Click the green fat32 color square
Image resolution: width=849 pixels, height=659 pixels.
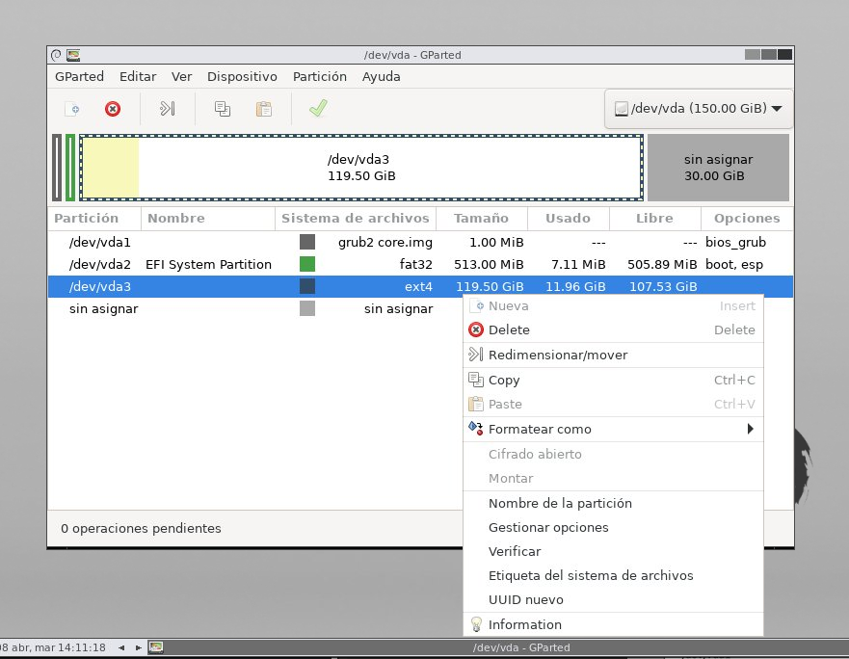[307, 264]
